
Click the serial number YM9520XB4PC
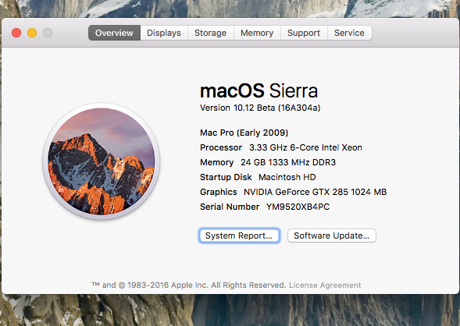[x=298, y=207]
